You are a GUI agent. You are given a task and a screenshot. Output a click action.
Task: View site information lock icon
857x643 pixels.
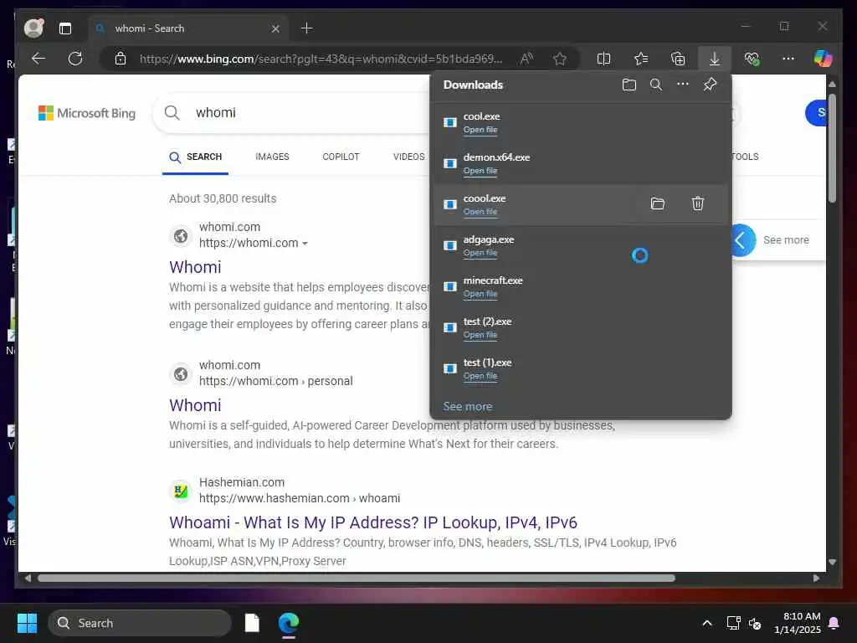click(121, 59)
